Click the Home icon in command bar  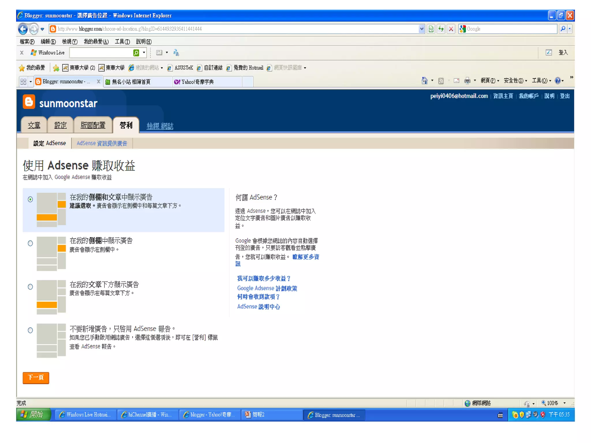click(424, 81)
